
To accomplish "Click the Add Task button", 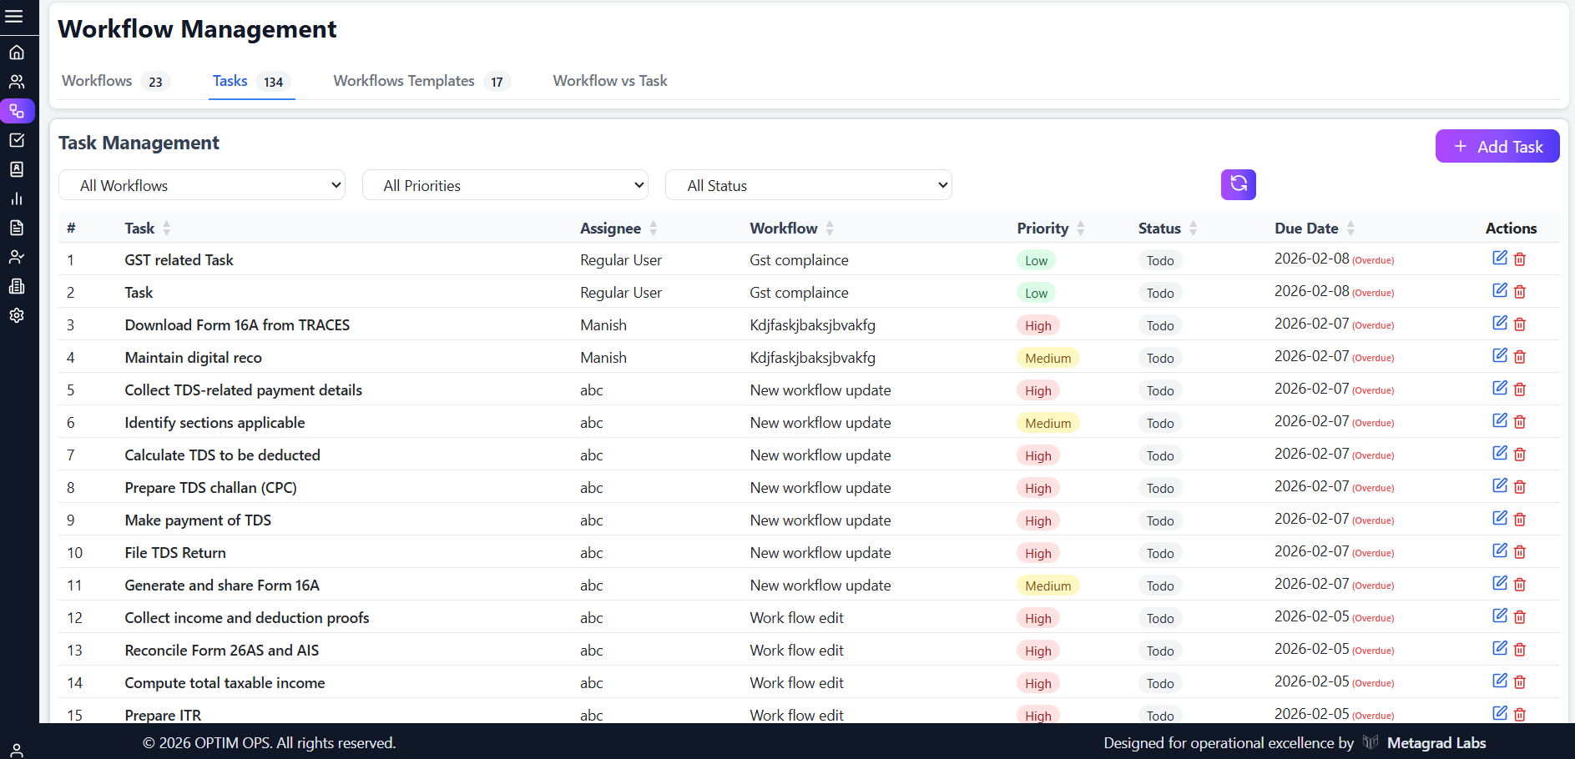I will pyautogui.click(x=1497, y=146).
